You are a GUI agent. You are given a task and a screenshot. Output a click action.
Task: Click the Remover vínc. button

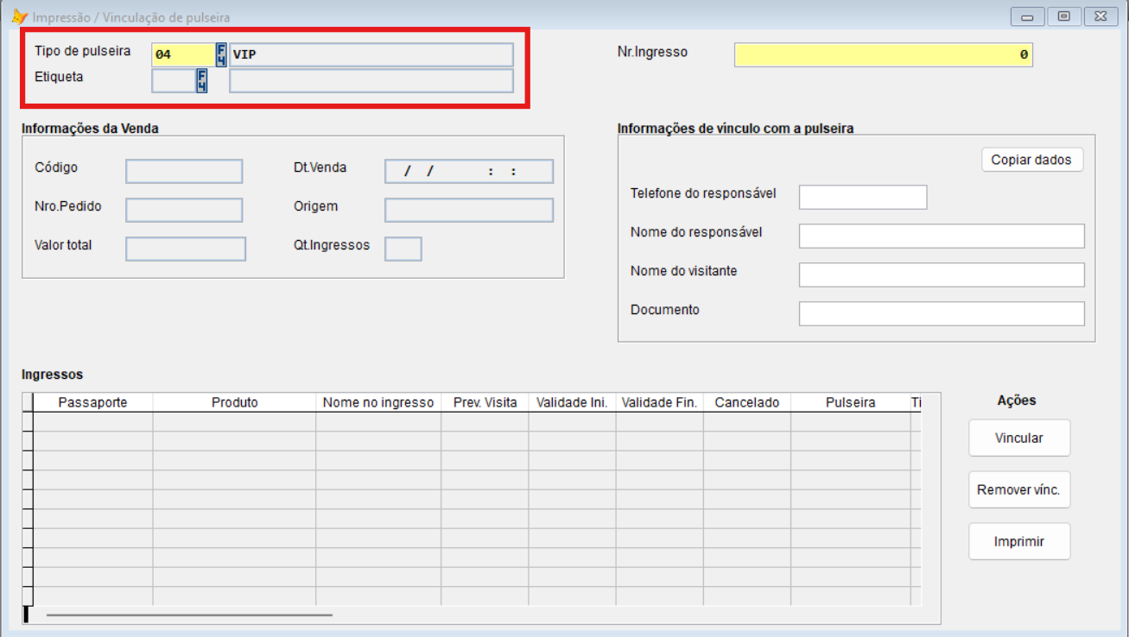(x=1019, y=489)
